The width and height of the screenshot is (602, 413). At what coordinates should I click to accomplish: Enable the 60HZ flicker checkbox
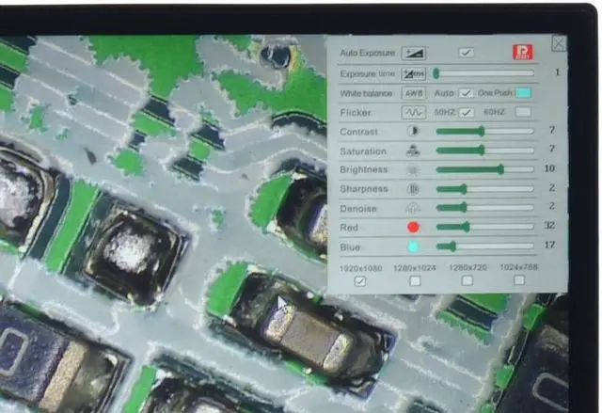click(x=522, y=112)
